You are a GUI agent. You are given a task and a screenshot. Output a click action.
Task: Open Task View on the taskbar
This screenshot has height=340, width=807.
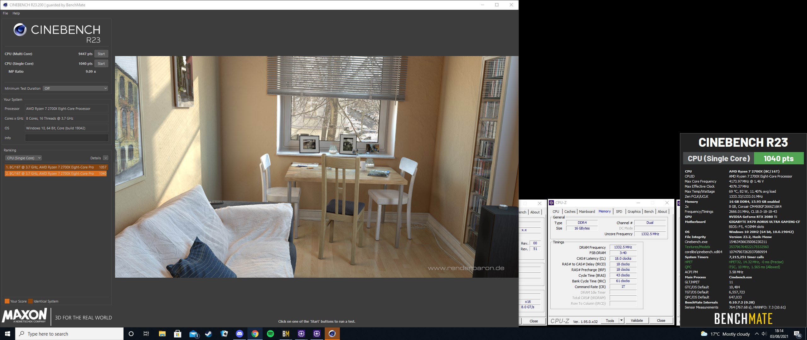[x=146, y=334]
